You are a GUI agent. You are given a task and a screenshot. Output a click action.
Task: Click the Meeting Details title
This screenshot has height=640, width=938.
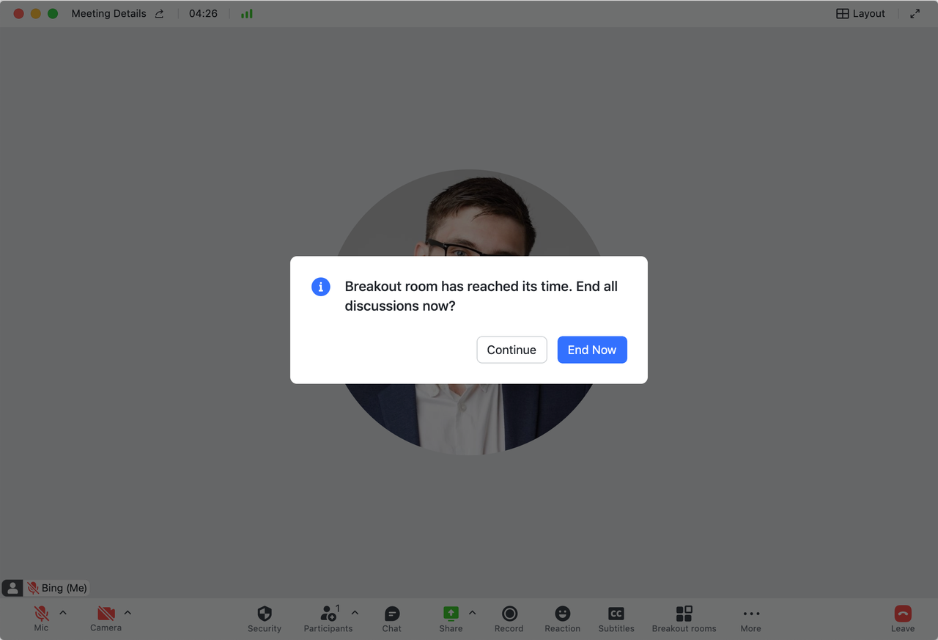click(x=108, y=13)
